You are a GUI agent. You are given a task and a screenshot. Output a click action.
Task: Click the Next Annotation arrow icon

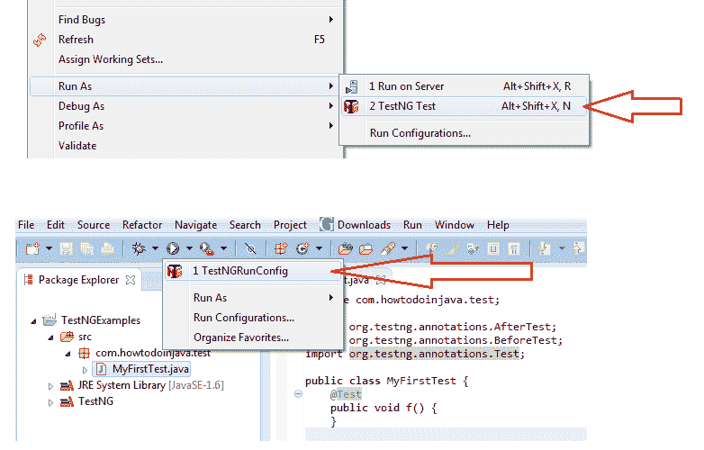[544, 248]
